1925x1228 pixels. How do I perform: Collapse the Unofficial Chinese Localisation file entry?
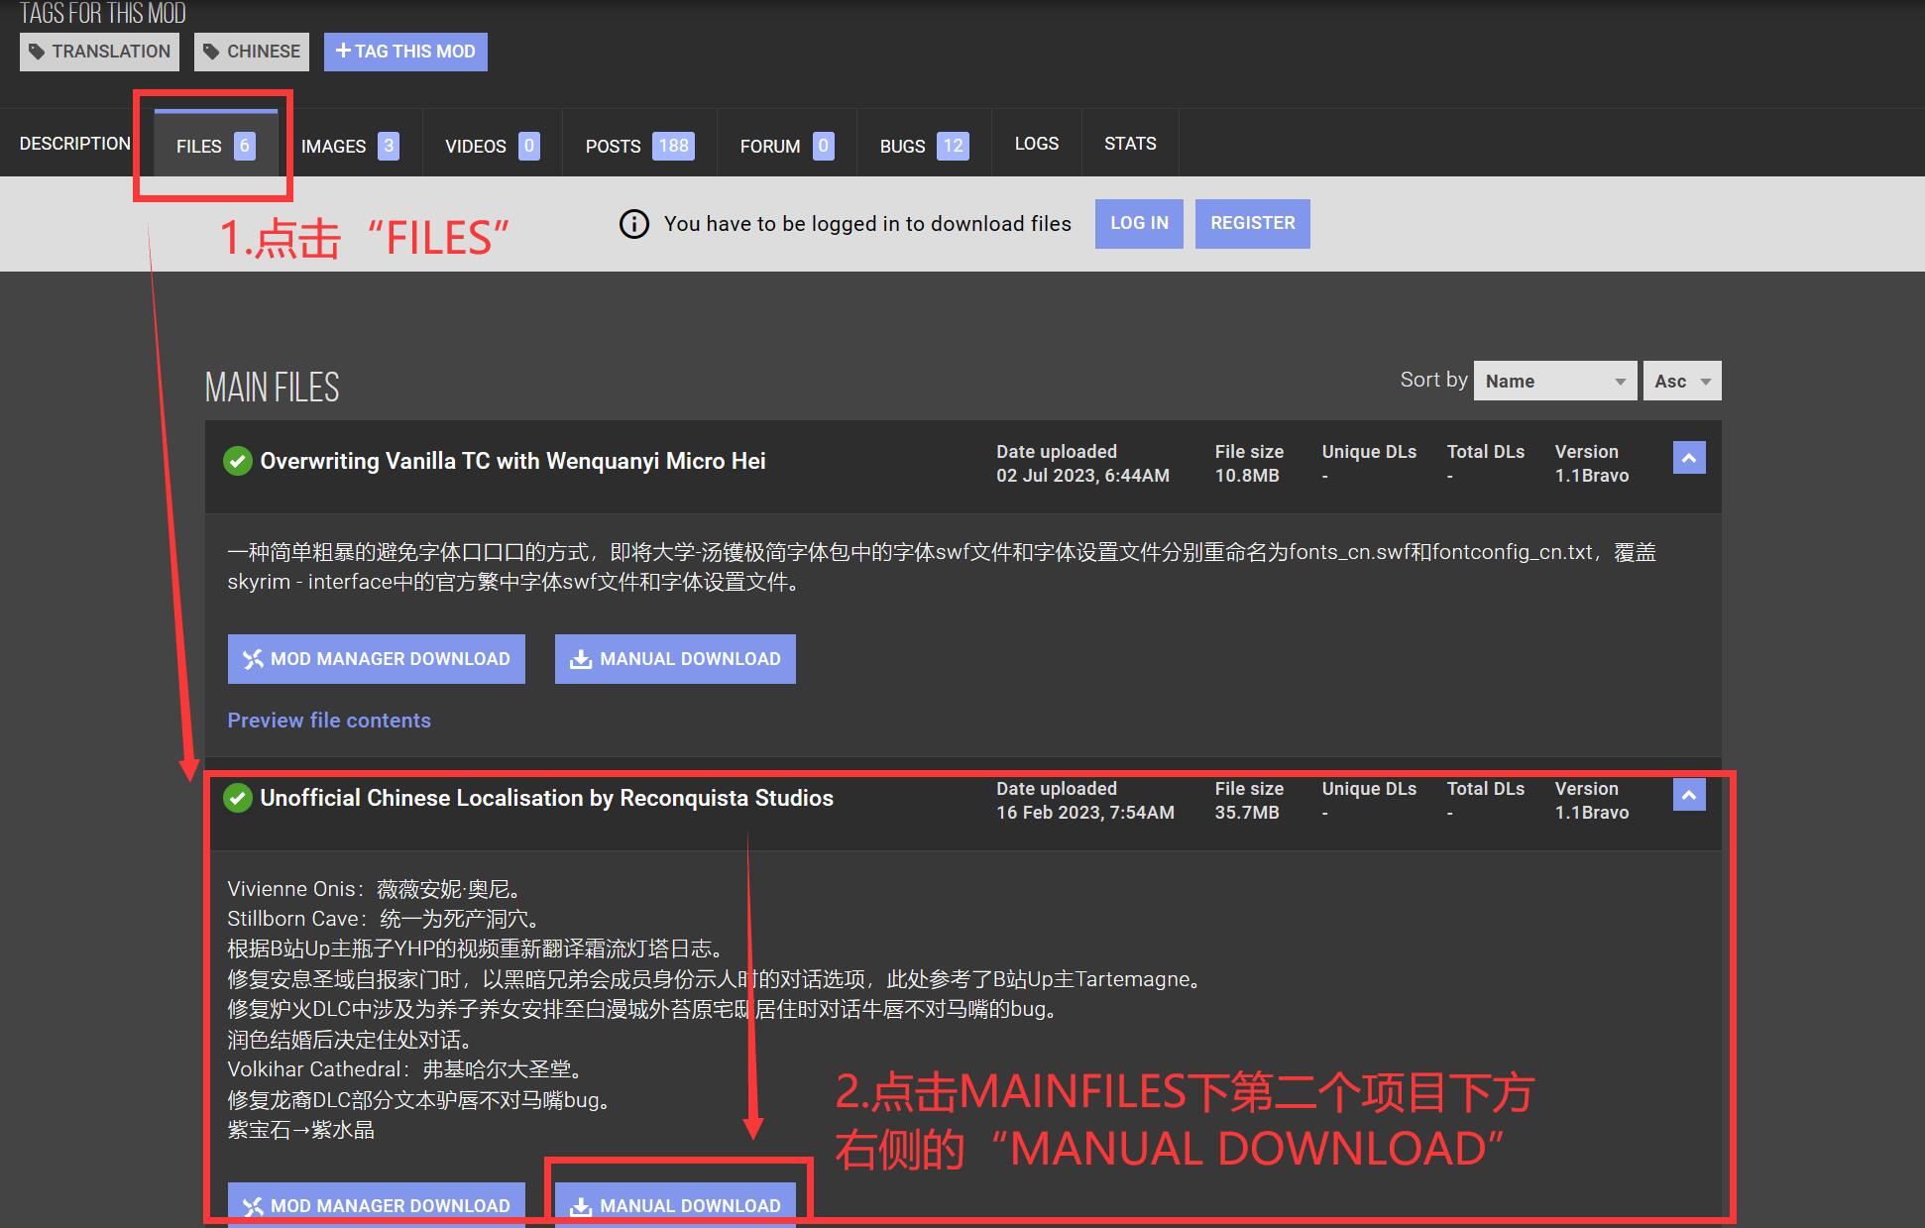(x=1689, y=795)
